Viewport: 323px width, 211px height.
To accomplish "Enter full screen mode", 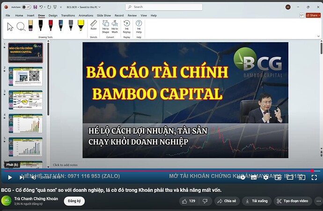I will (314, 177).
